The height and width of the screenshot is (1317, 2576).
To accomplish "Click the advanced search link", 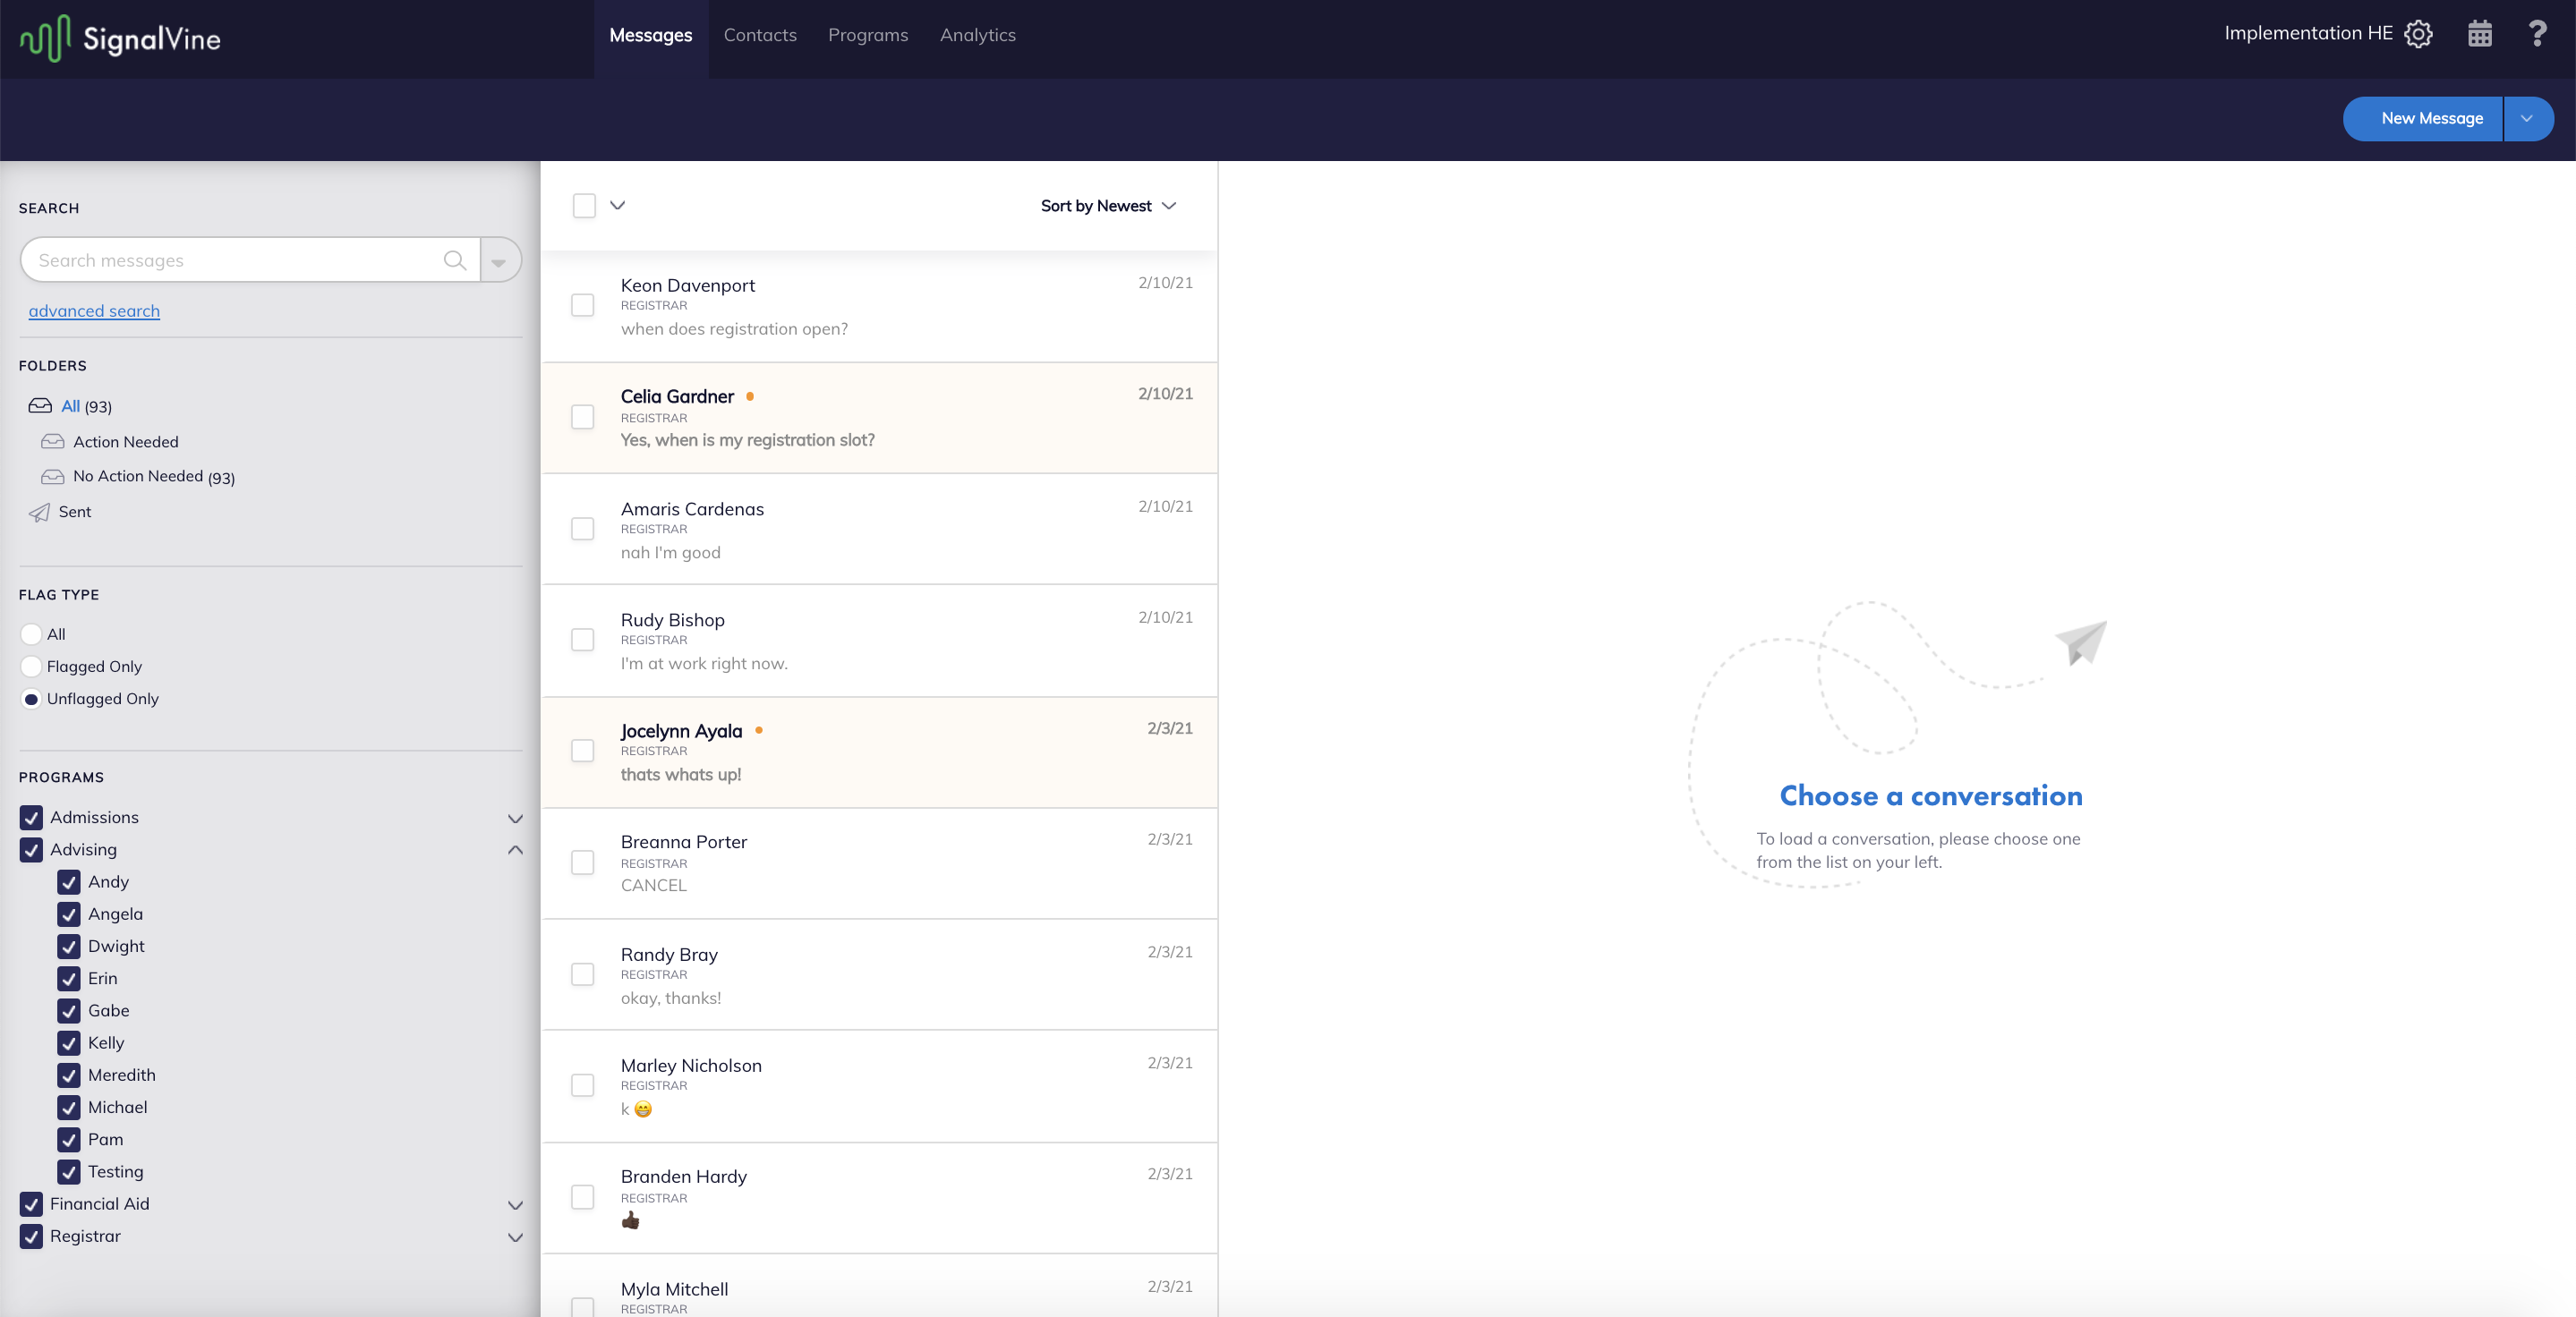I will tap(94, 310).
